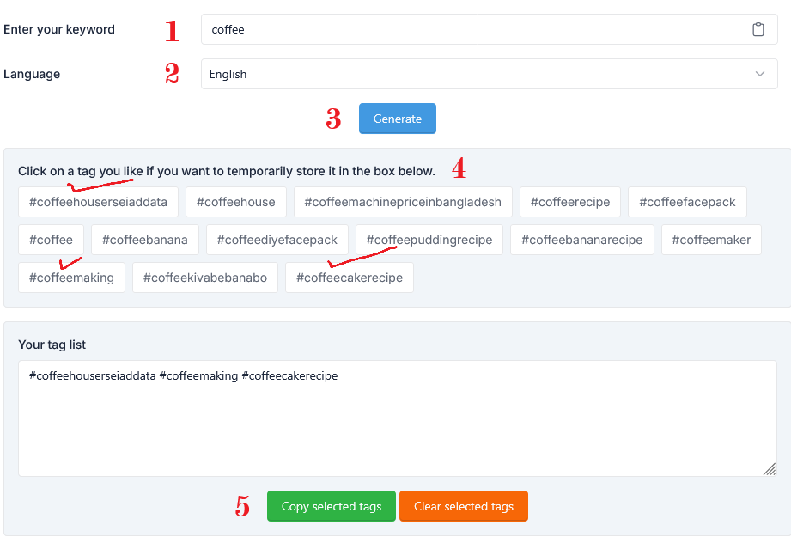The image size is (791, 537).
Task: Click inside the keyword input containing coffee
Action: tap(472, 29)
